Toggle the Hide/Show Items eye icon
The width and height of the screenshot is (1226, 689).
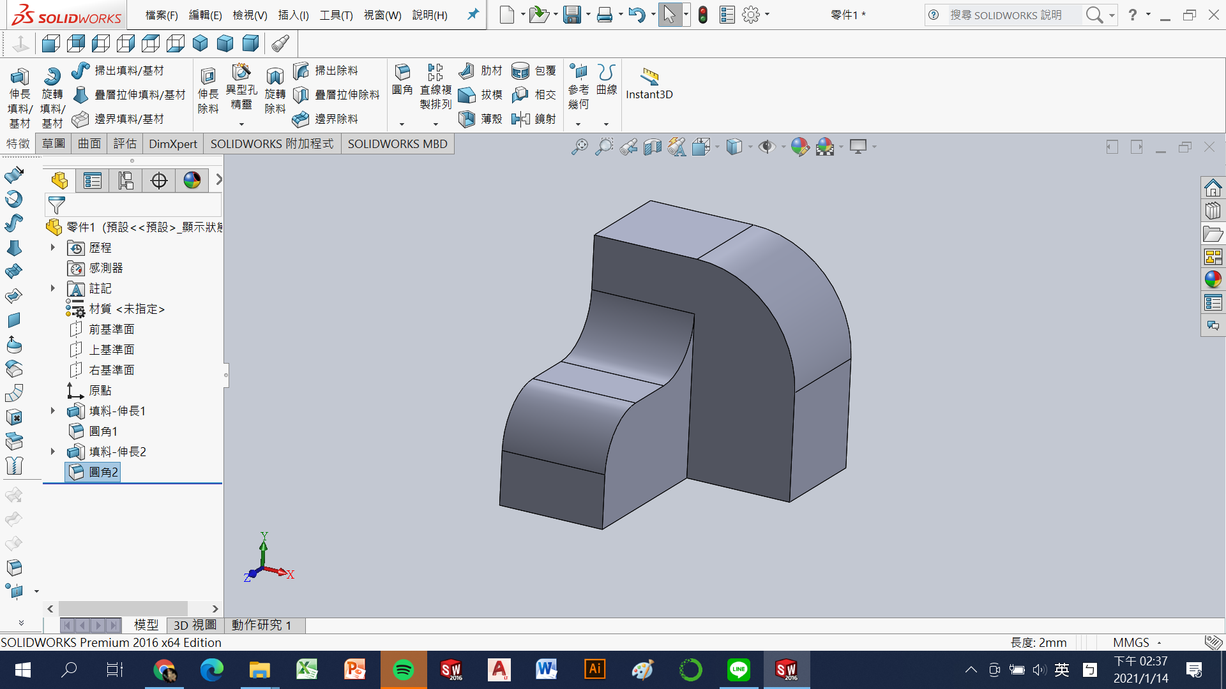[766, 147]
